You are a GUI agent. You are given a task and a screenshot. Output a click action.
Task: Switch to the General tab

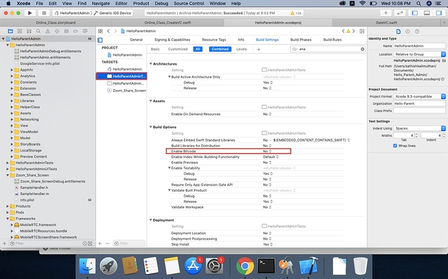(136, 39)
